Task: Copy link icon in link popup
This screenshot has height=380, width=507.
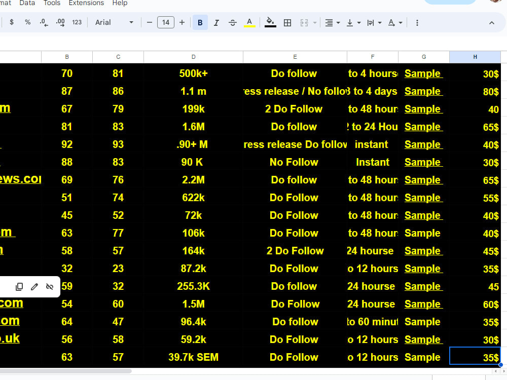Action: click(19, 287)
